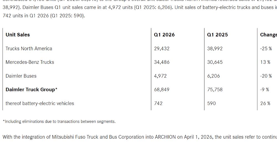Select the 29,432 table cell
Image resolution: width=277 pixels, height=145 pixels.
[162, 49]
